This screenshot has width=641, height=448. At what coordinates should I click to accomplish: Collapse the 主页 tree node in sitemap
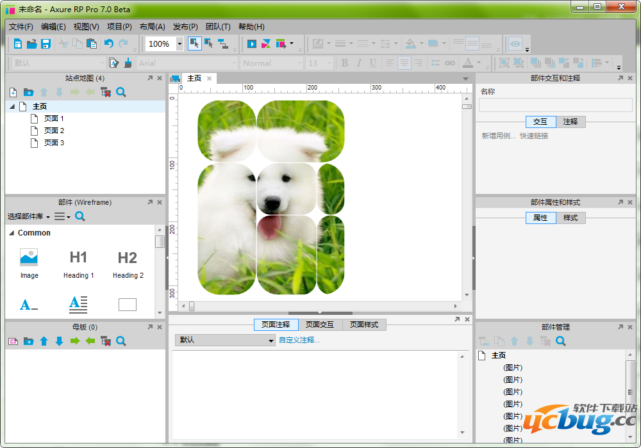(12, 107)
